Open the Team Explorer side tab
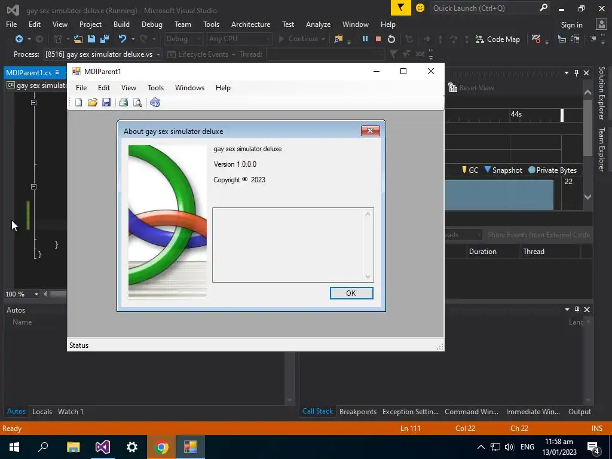 [x=601, y=149]
